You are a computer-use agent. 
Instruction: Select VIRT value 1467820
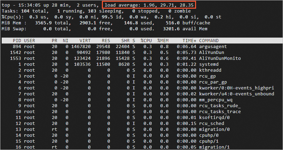(81, 47)
